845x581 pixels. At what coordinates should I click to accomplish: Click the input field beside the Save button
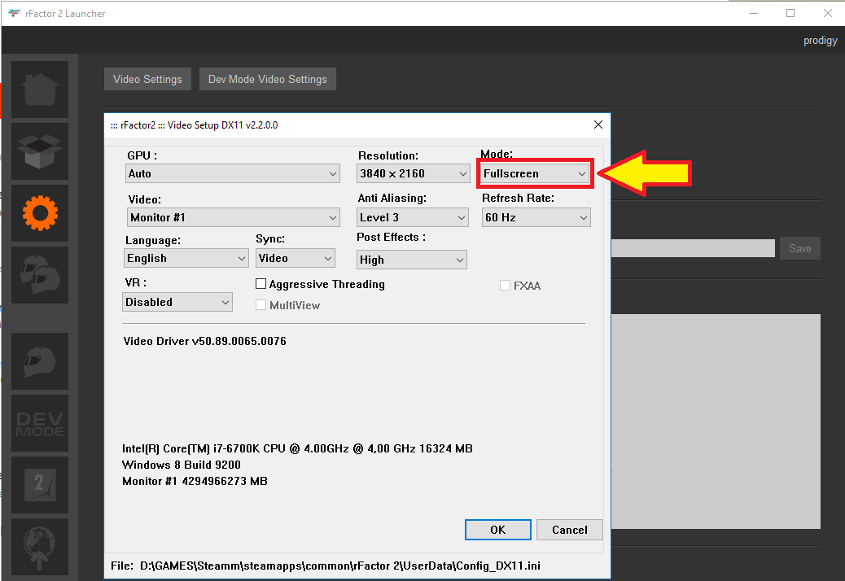(x=693, y=248)
